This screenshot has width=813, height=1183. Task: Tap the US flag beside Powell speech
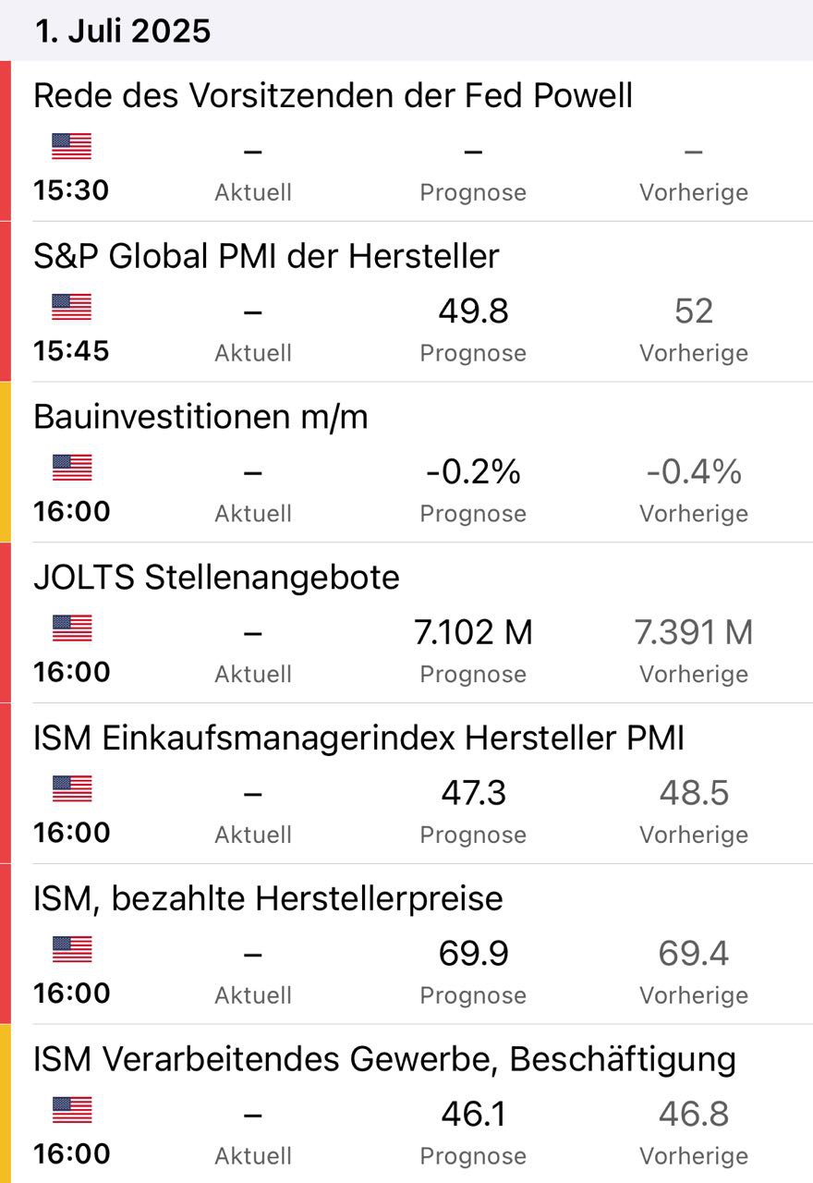click(x=72, y=146)
